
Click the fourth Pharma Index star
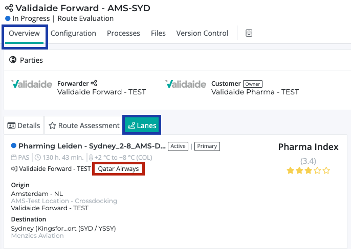(317, 170)
